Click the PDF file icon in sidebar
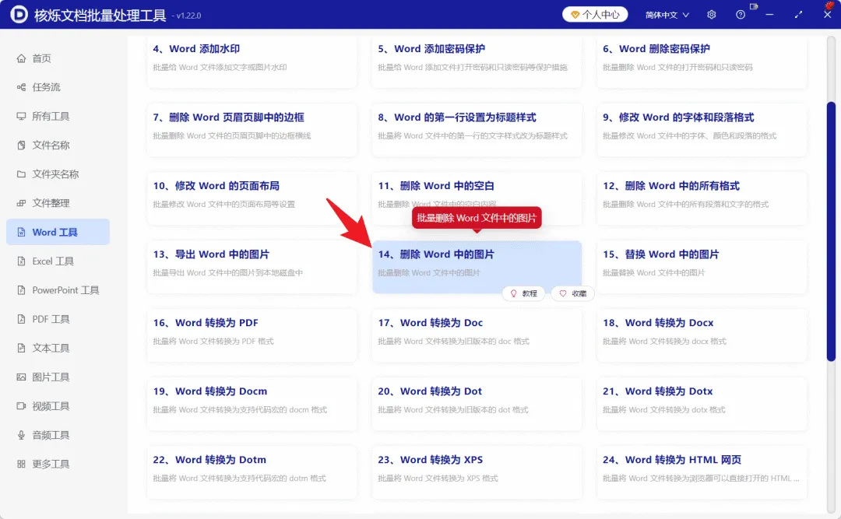The height and width of the screenshot is (519, 841). tap(21, 319)
